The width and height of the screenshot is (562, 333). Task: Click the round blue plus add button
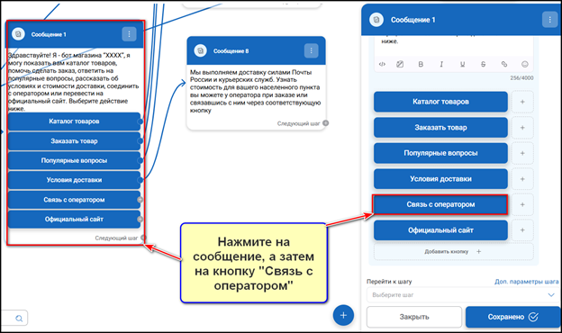tap(343, 316)
